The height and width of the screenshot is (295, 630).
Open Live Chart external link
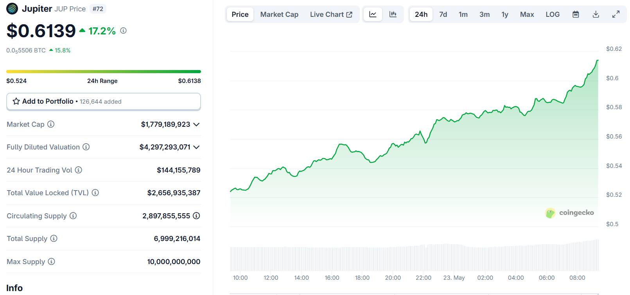point(331,14)
